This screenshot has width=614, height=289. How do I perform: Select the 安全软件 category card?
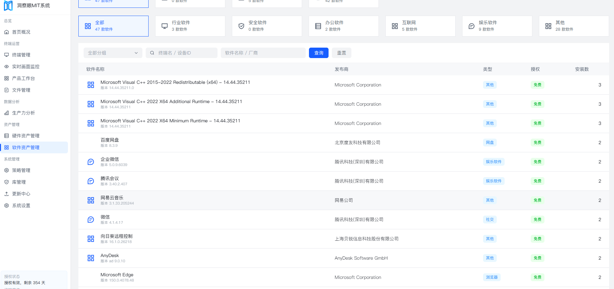(267, 26)
